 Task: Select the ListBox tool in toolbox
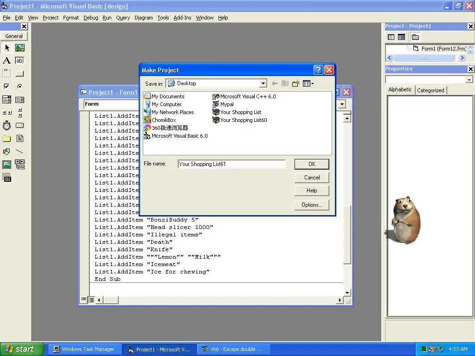tap(19, 100)
